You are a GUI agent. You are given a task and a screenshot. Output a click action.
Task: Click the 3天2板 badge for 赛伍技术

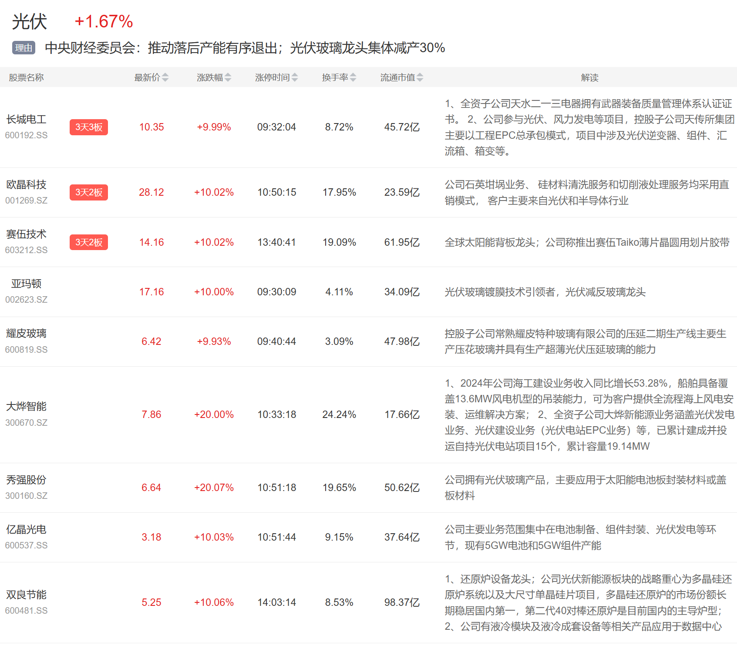point(89,242)
